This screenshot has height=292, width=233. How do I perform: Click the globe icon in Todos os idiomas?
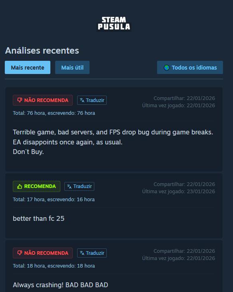click(x=167, y=68)
